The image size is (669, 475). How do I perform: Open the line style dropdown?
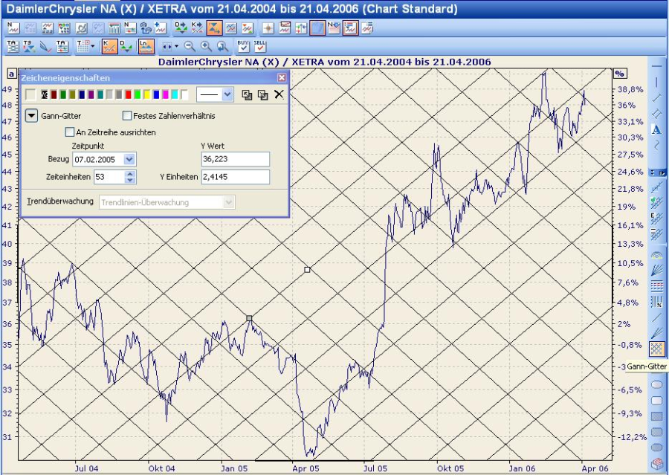coord(227,94)
